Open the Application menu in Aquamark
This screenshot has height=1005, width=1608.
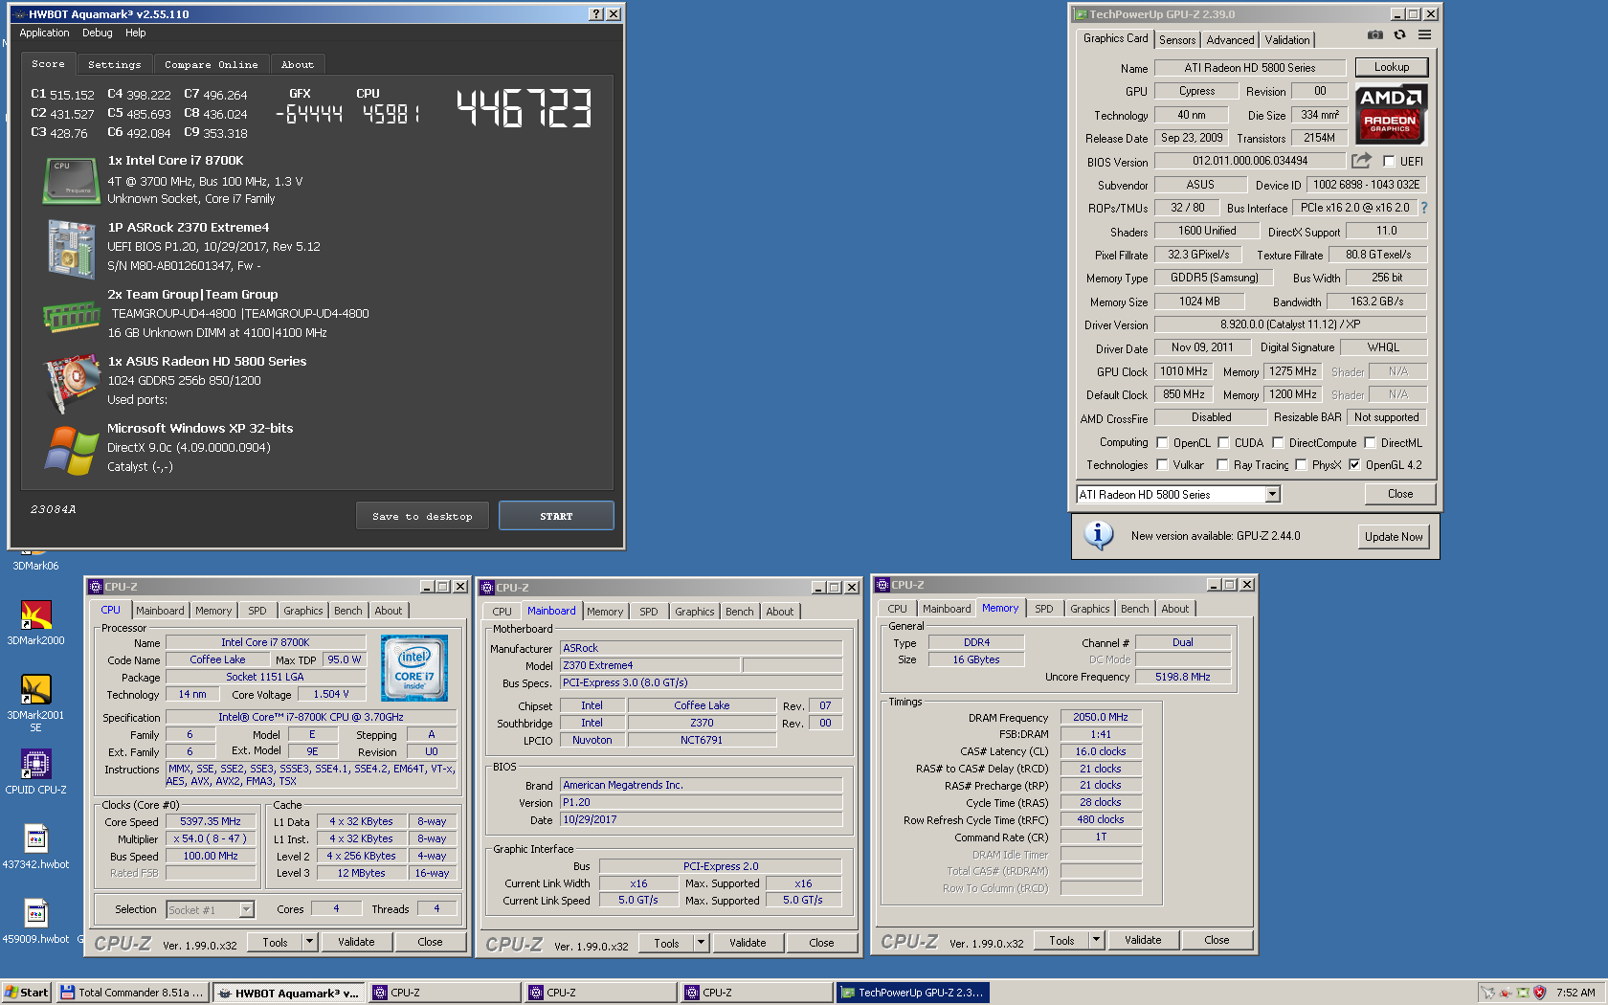(x=44, y=33)
